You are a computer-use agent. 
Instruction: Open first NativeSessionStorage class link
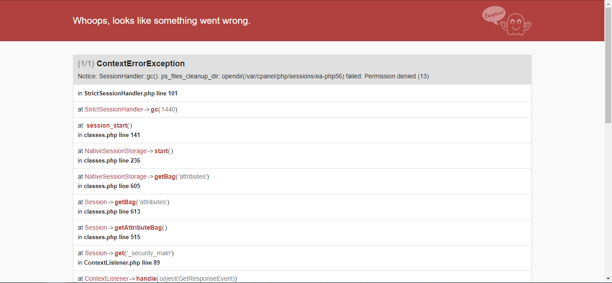click(116, 151)
